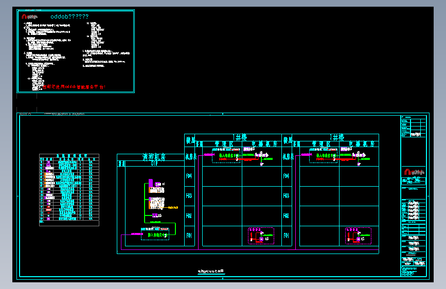Select the F04 label of the left 1#楼
The width and height of the screenshot is (446, 289).
click(x=189, y=176)
